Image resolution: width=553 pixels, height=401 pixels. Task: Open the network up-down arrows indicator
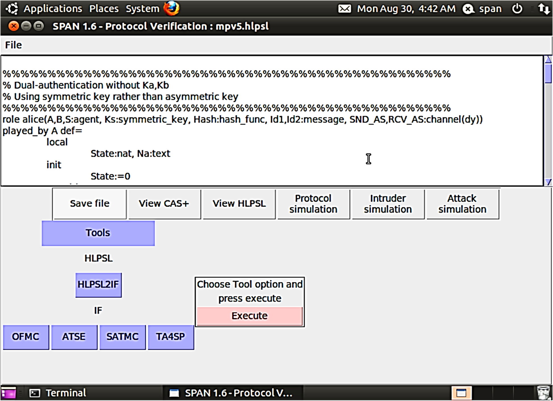coord(544,9)
